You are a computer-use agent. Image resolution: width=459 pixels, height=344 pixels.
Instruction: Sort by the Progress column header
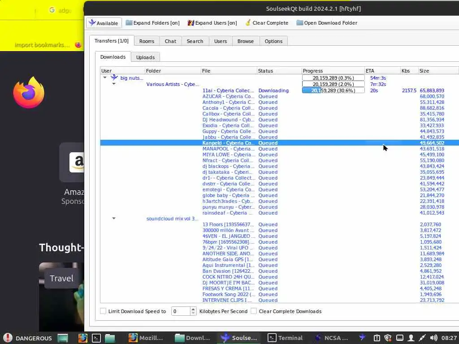click(333, 70)
